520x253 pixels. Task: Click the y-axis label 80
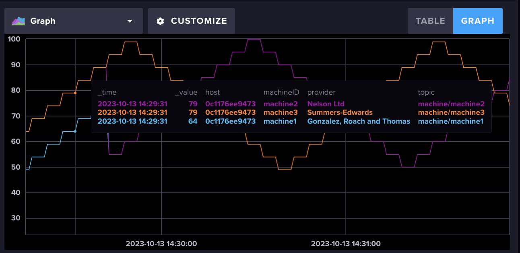pos(16,90)
